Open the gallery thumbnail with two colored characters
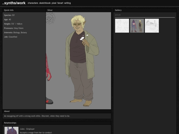 [137, 25]
